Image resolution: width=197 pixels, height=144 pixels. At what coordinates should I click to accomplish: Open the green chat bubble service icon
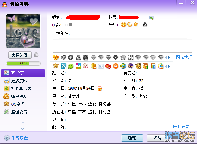71,66
